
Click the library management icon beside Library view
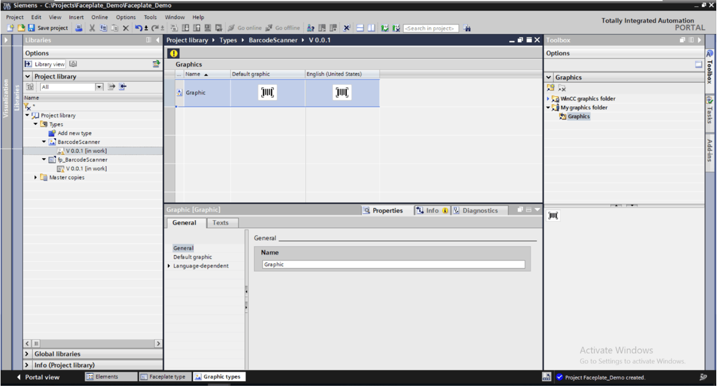pyautogui.click(x=73, y=64)
